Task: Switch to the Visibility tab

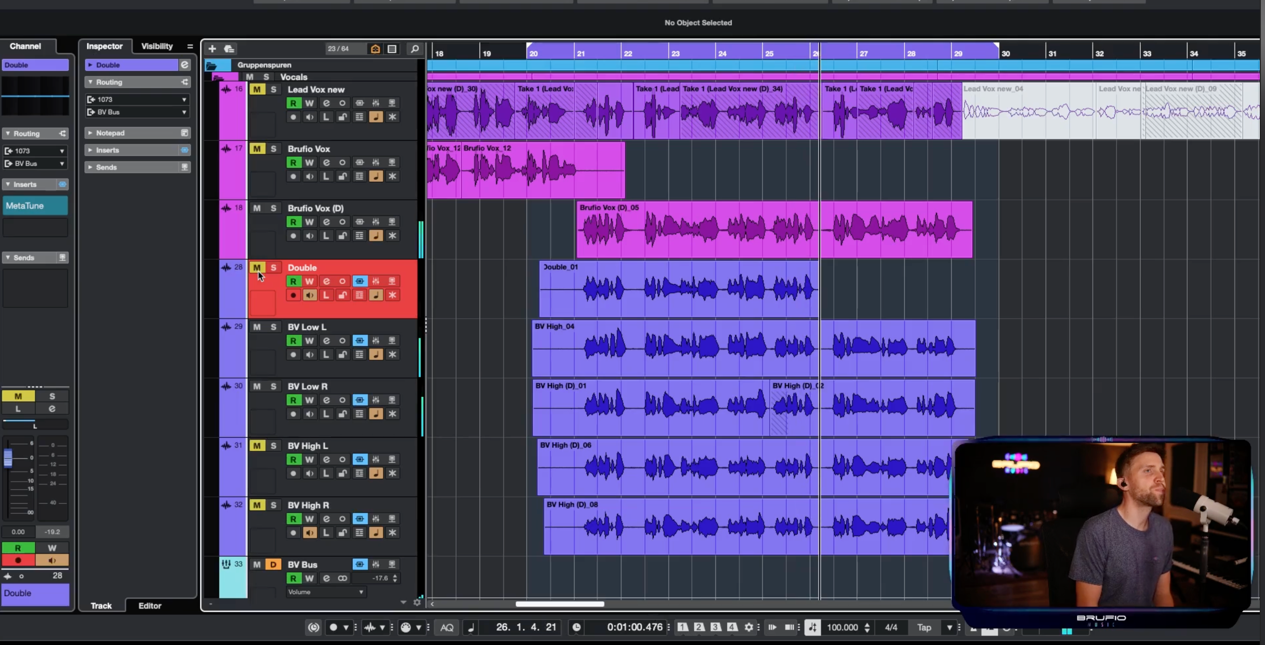Action: point(157,46)
